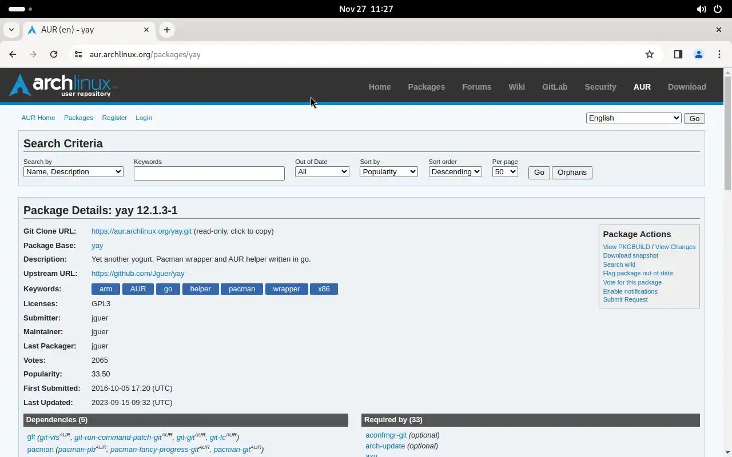Click Download snapshot link

pyautogui.click(x=630, y=255)
